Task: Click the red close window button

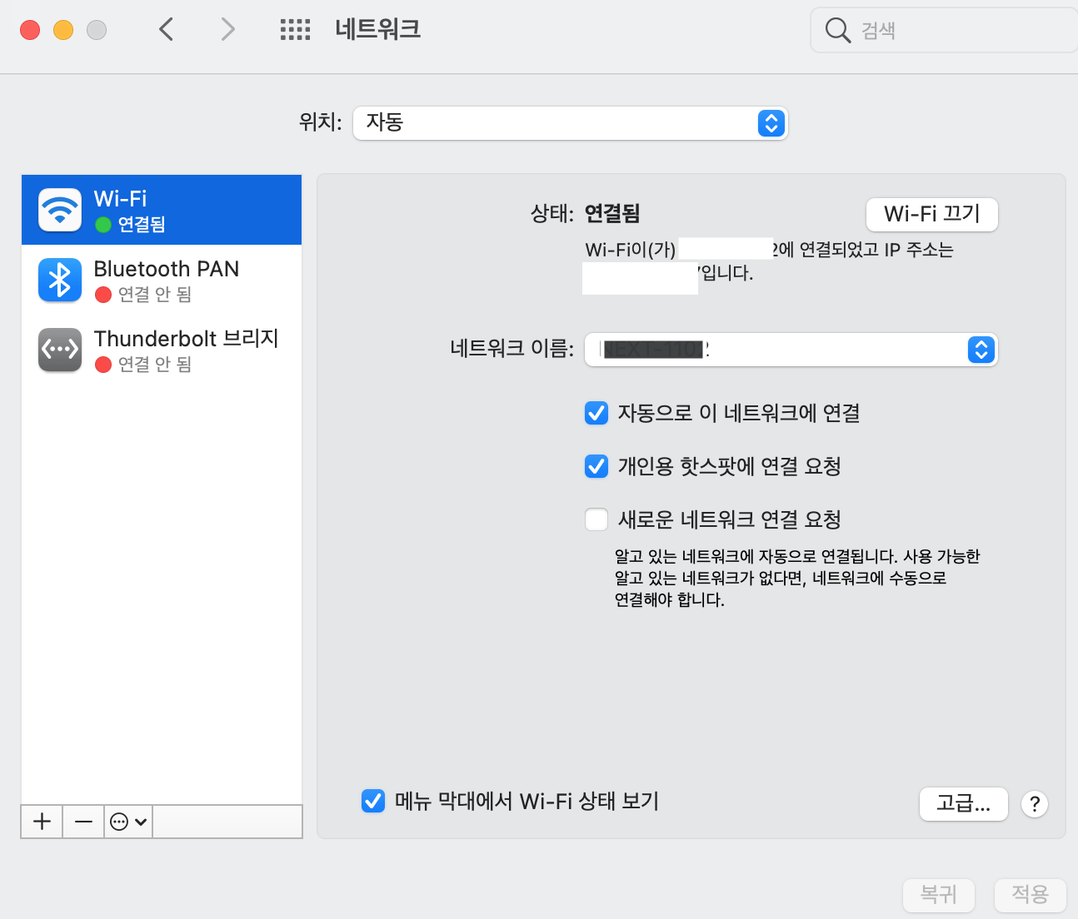Action: coord(30,30)
